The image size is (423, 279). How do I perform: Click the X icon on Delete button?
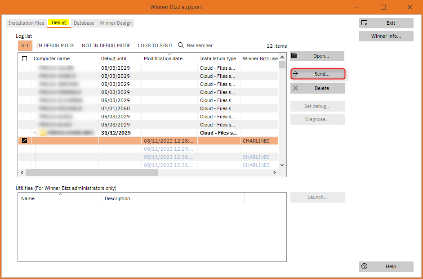[295, 88]
